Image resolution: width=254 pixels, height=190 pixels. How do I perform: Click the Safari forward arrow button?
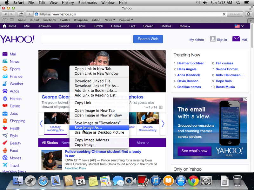[x=12, y=14]
